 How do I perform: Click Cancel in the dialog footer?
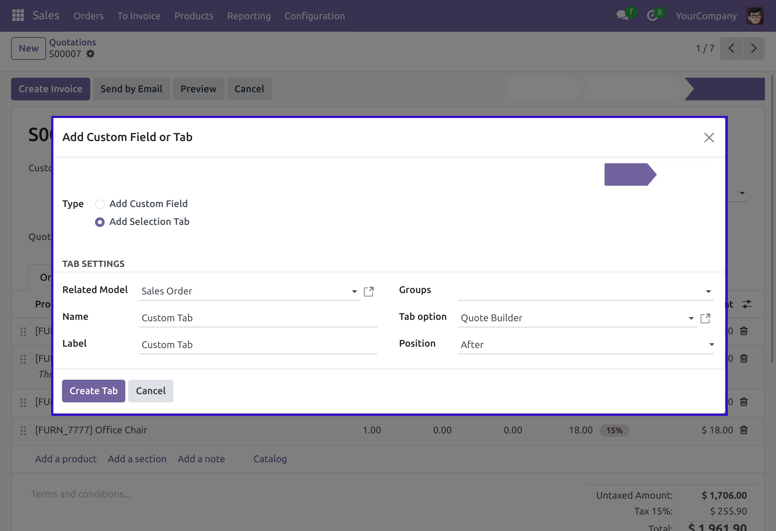click(151, 391)
